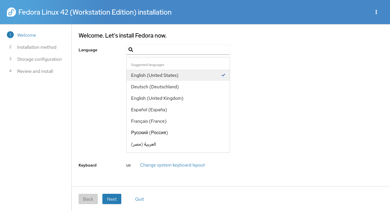Image resolution: width=390 pixels, height=211 pixels.
Task: Click the Fedora logo icon
Action: (11, 12)
